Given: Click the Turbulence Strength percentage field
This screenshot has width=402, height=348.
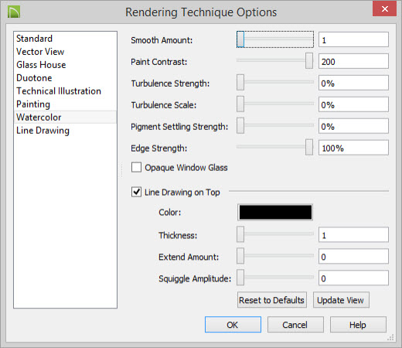Looking at the screenshot, I should [x=353, y=83].
